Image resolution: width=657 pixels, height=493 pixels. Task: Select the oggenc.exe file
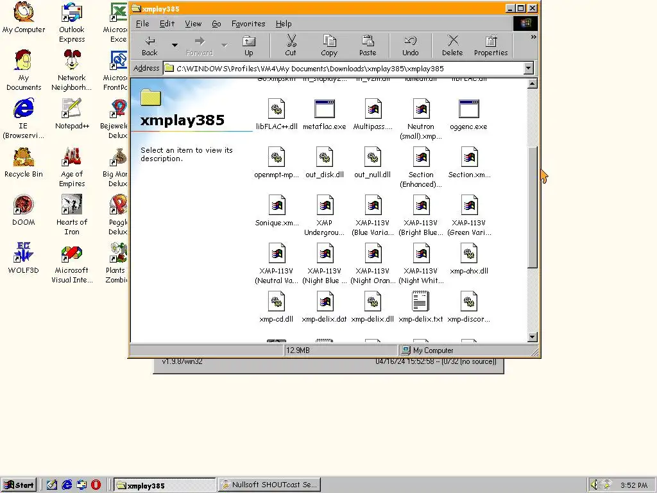(469, 114)
